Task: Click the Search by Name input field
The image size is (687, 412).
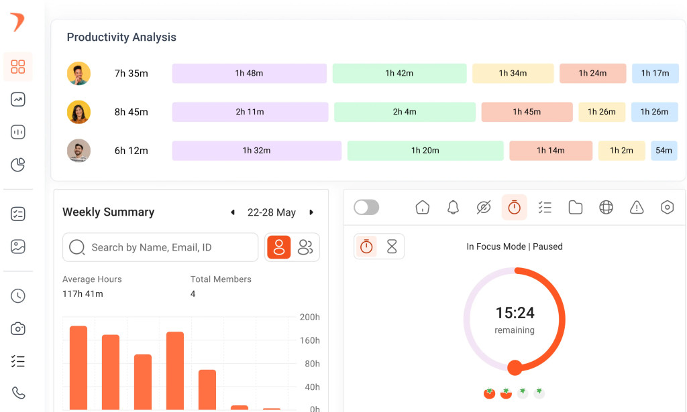Action: (x=160, y=247)
